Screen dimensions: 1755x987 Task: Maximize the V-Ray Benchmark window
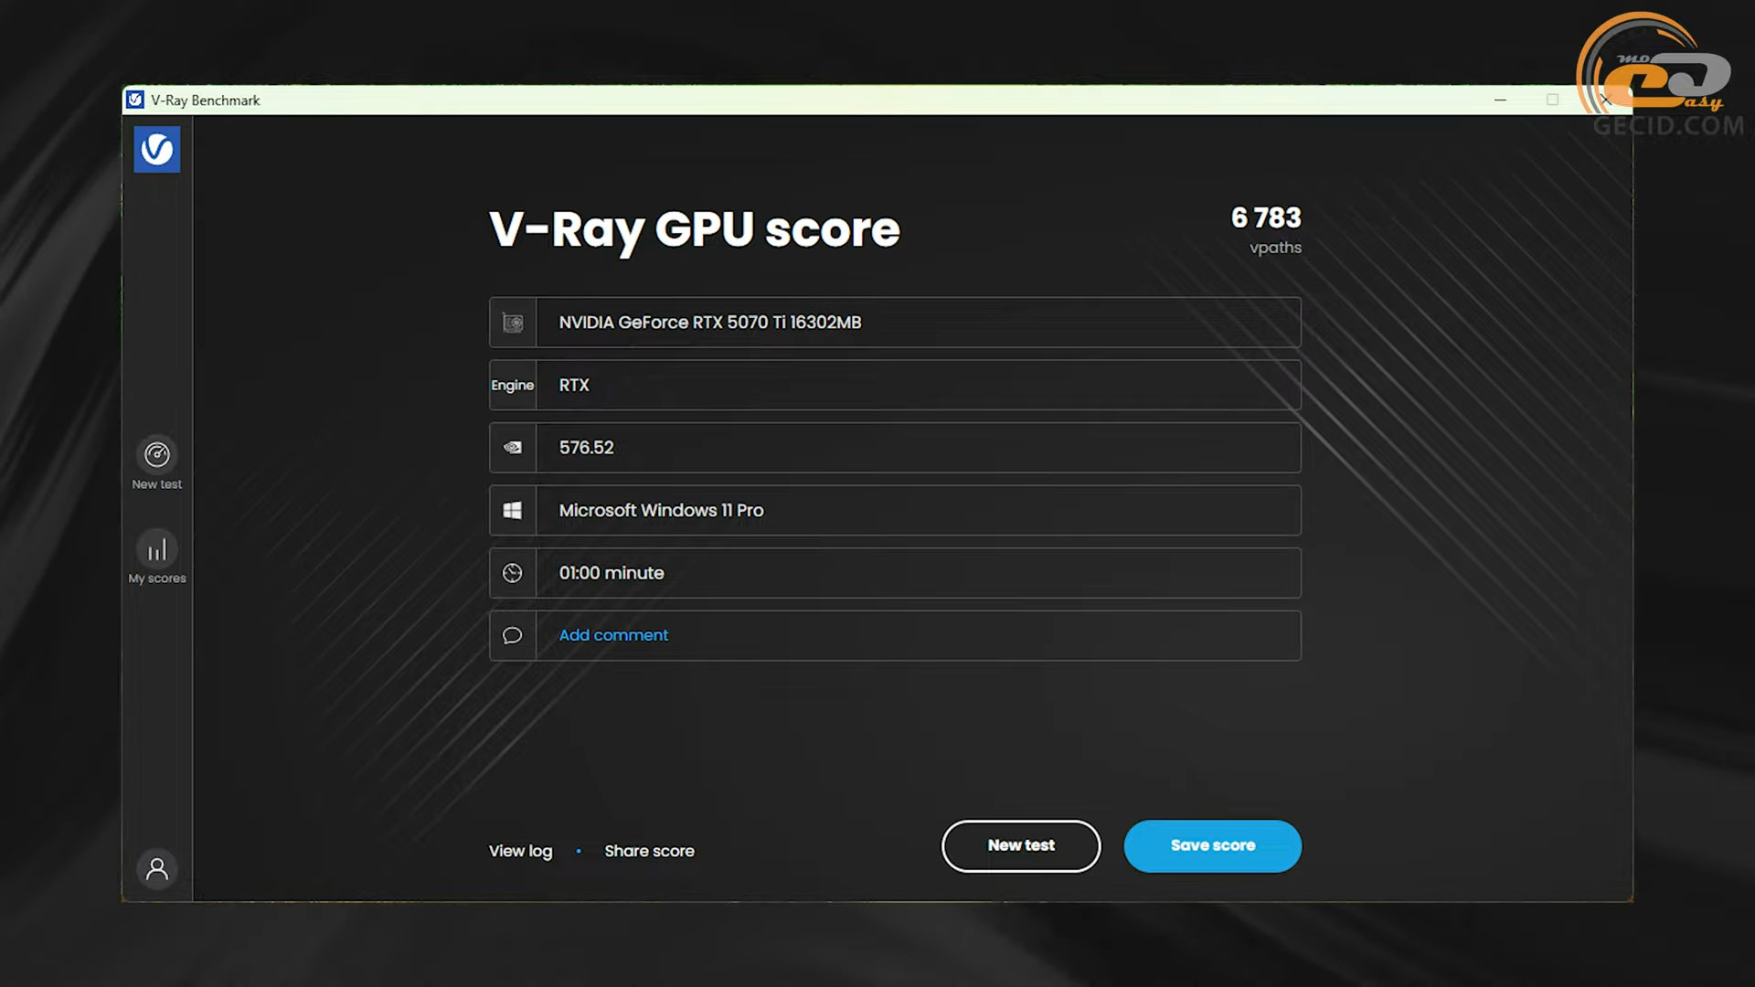pos(1552,100)
